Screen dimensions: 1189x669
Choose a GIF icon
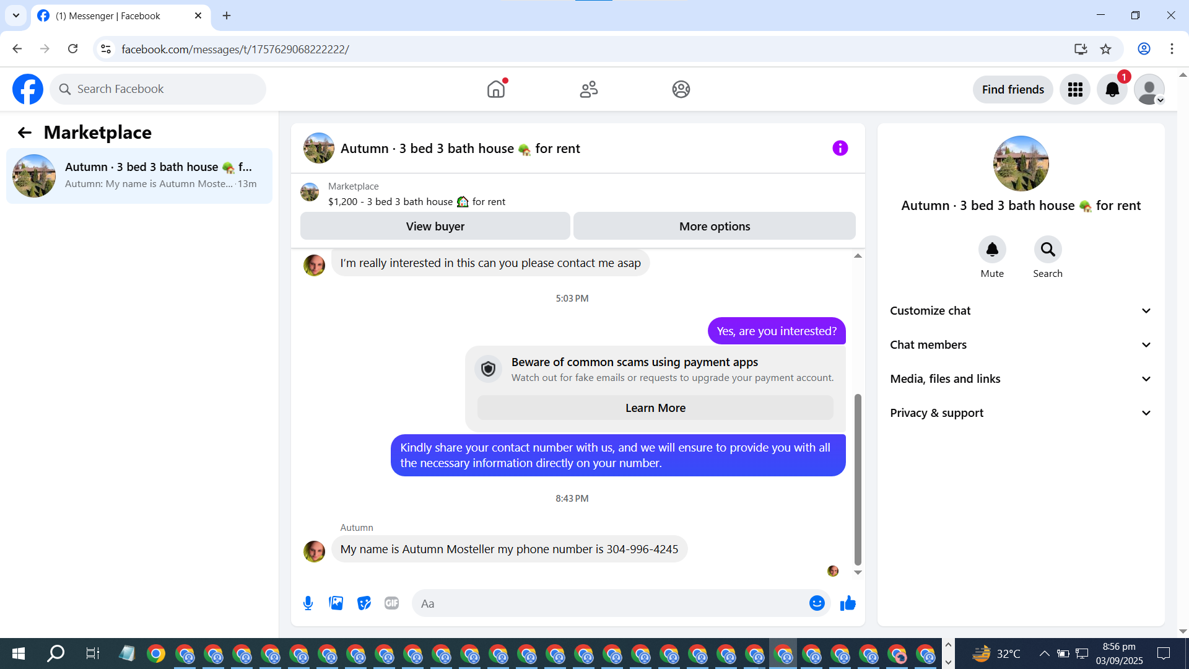click(x=391, y=603)
